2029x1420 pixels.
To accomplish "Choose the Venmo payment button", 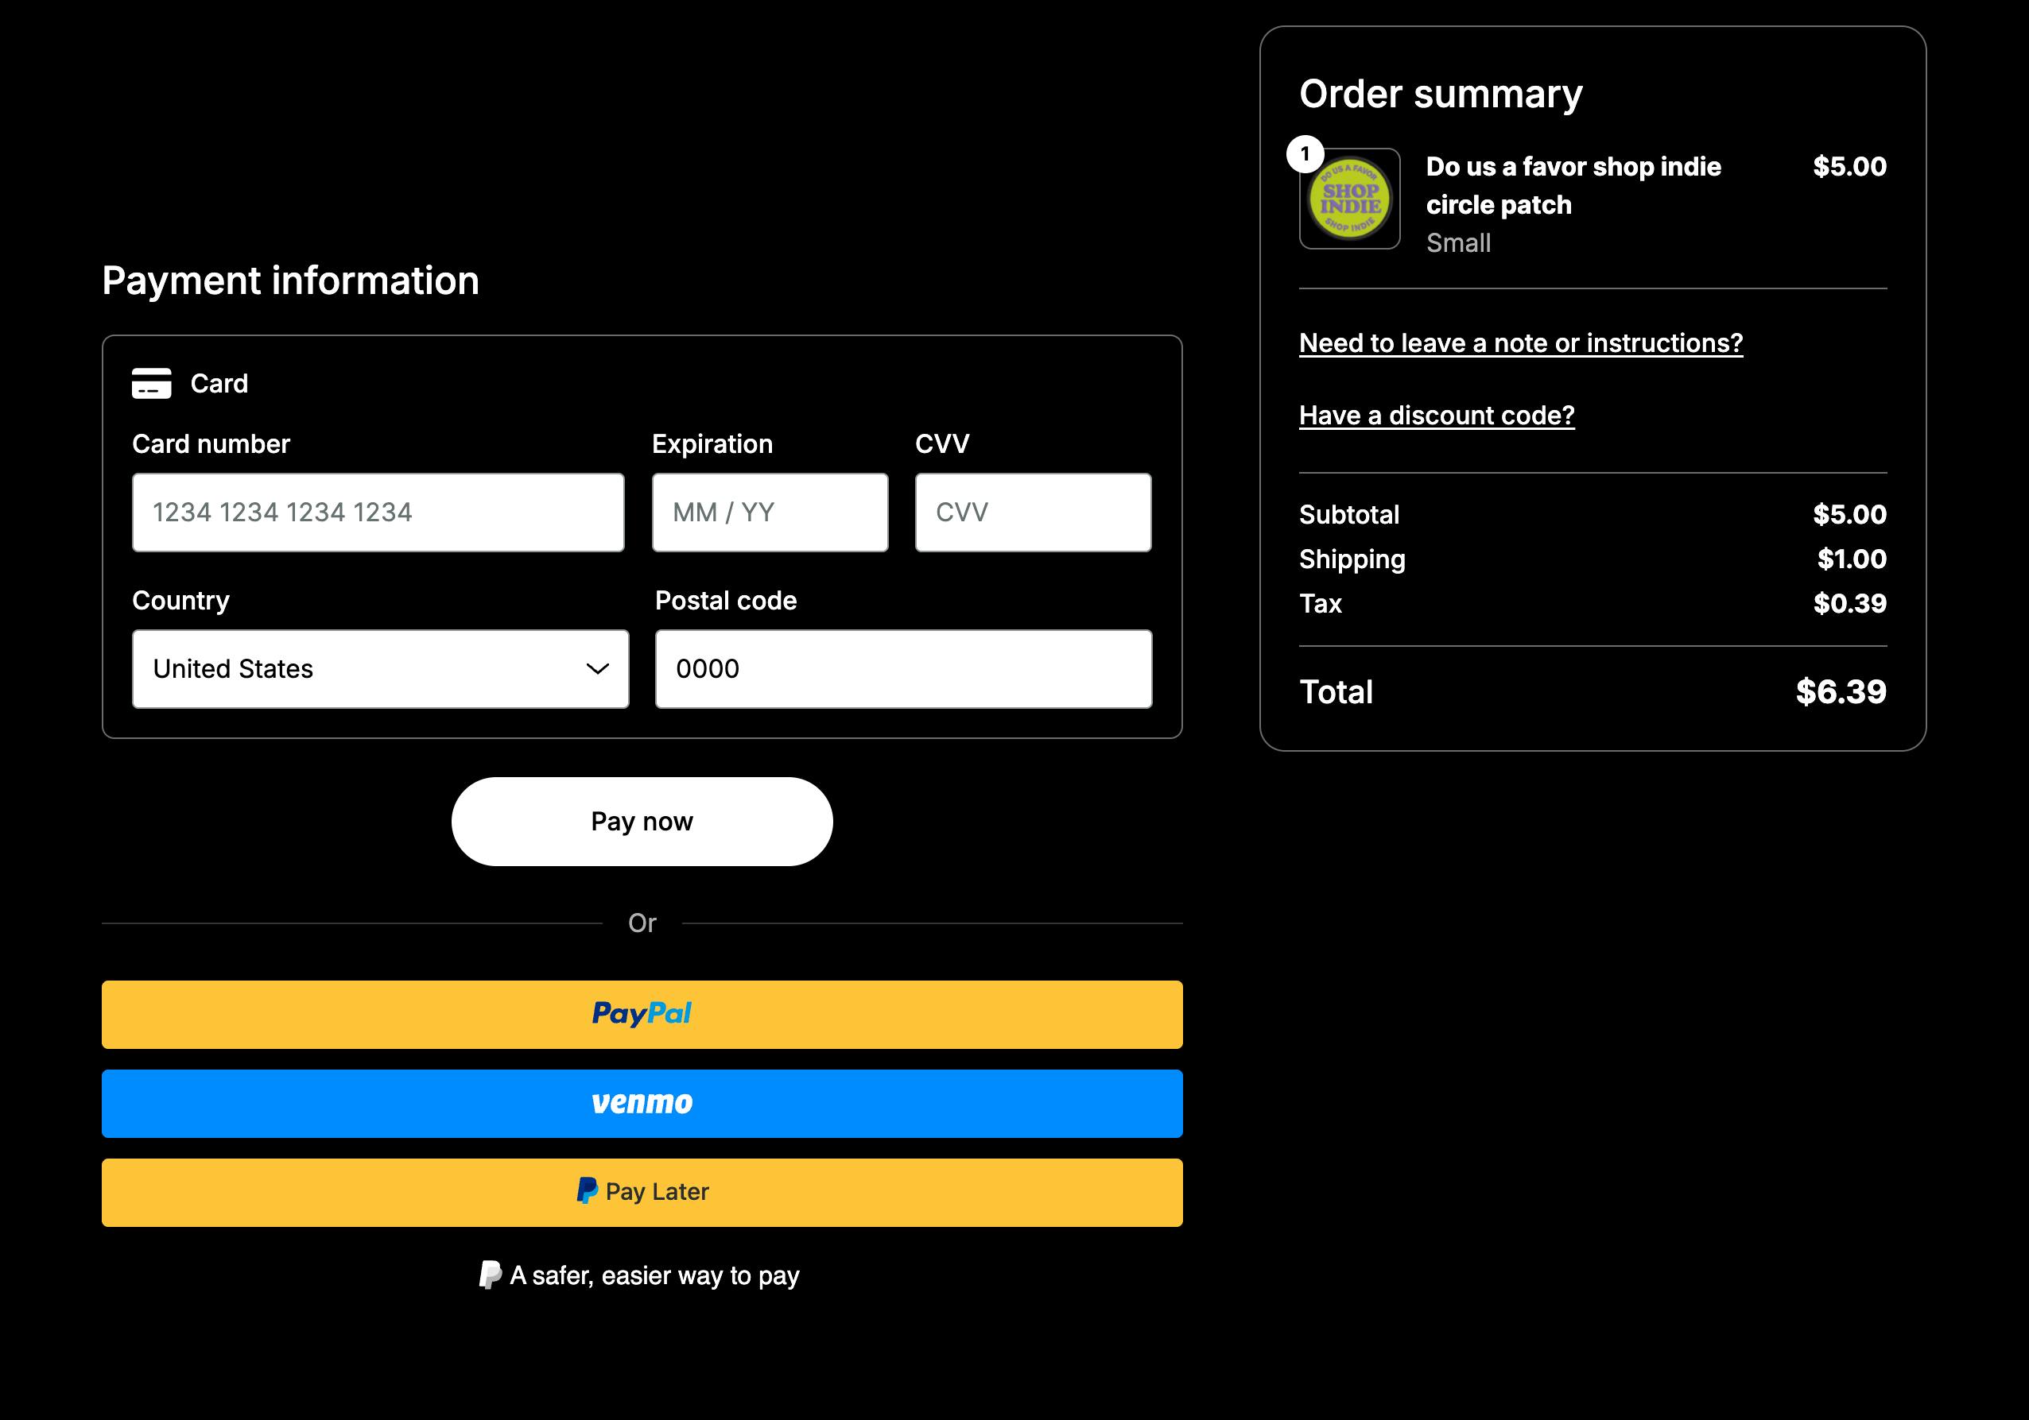I will (642, 1104).
